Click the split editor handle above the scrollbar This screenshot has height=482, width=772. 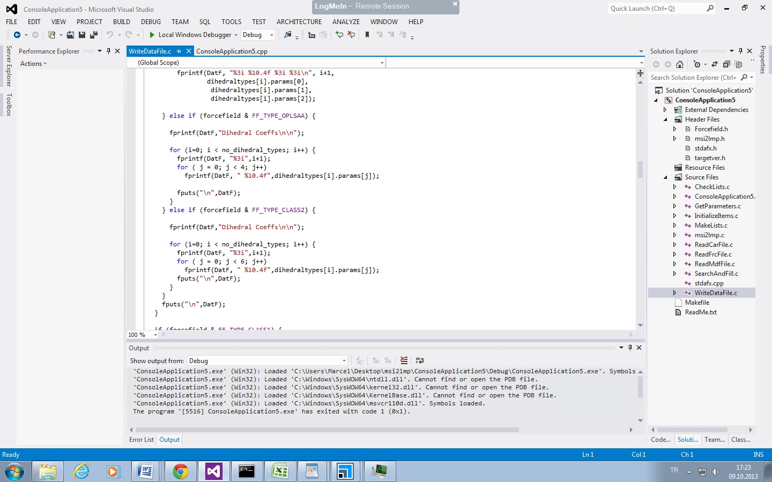click(640, 73)
